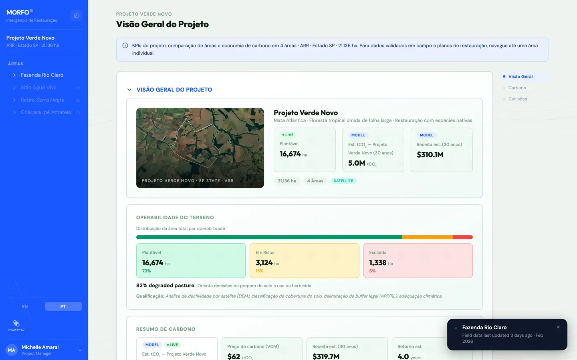Dismiss the Fazenda Rio Claro notification
Screen dimensions: 577x360
click(x=558, y=327)
